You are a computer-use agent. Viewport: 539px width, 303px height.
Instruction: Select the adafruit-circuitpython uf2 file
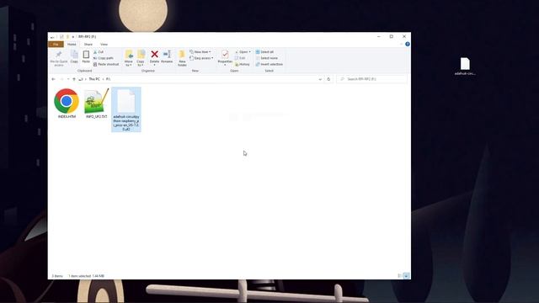[126, 109]
